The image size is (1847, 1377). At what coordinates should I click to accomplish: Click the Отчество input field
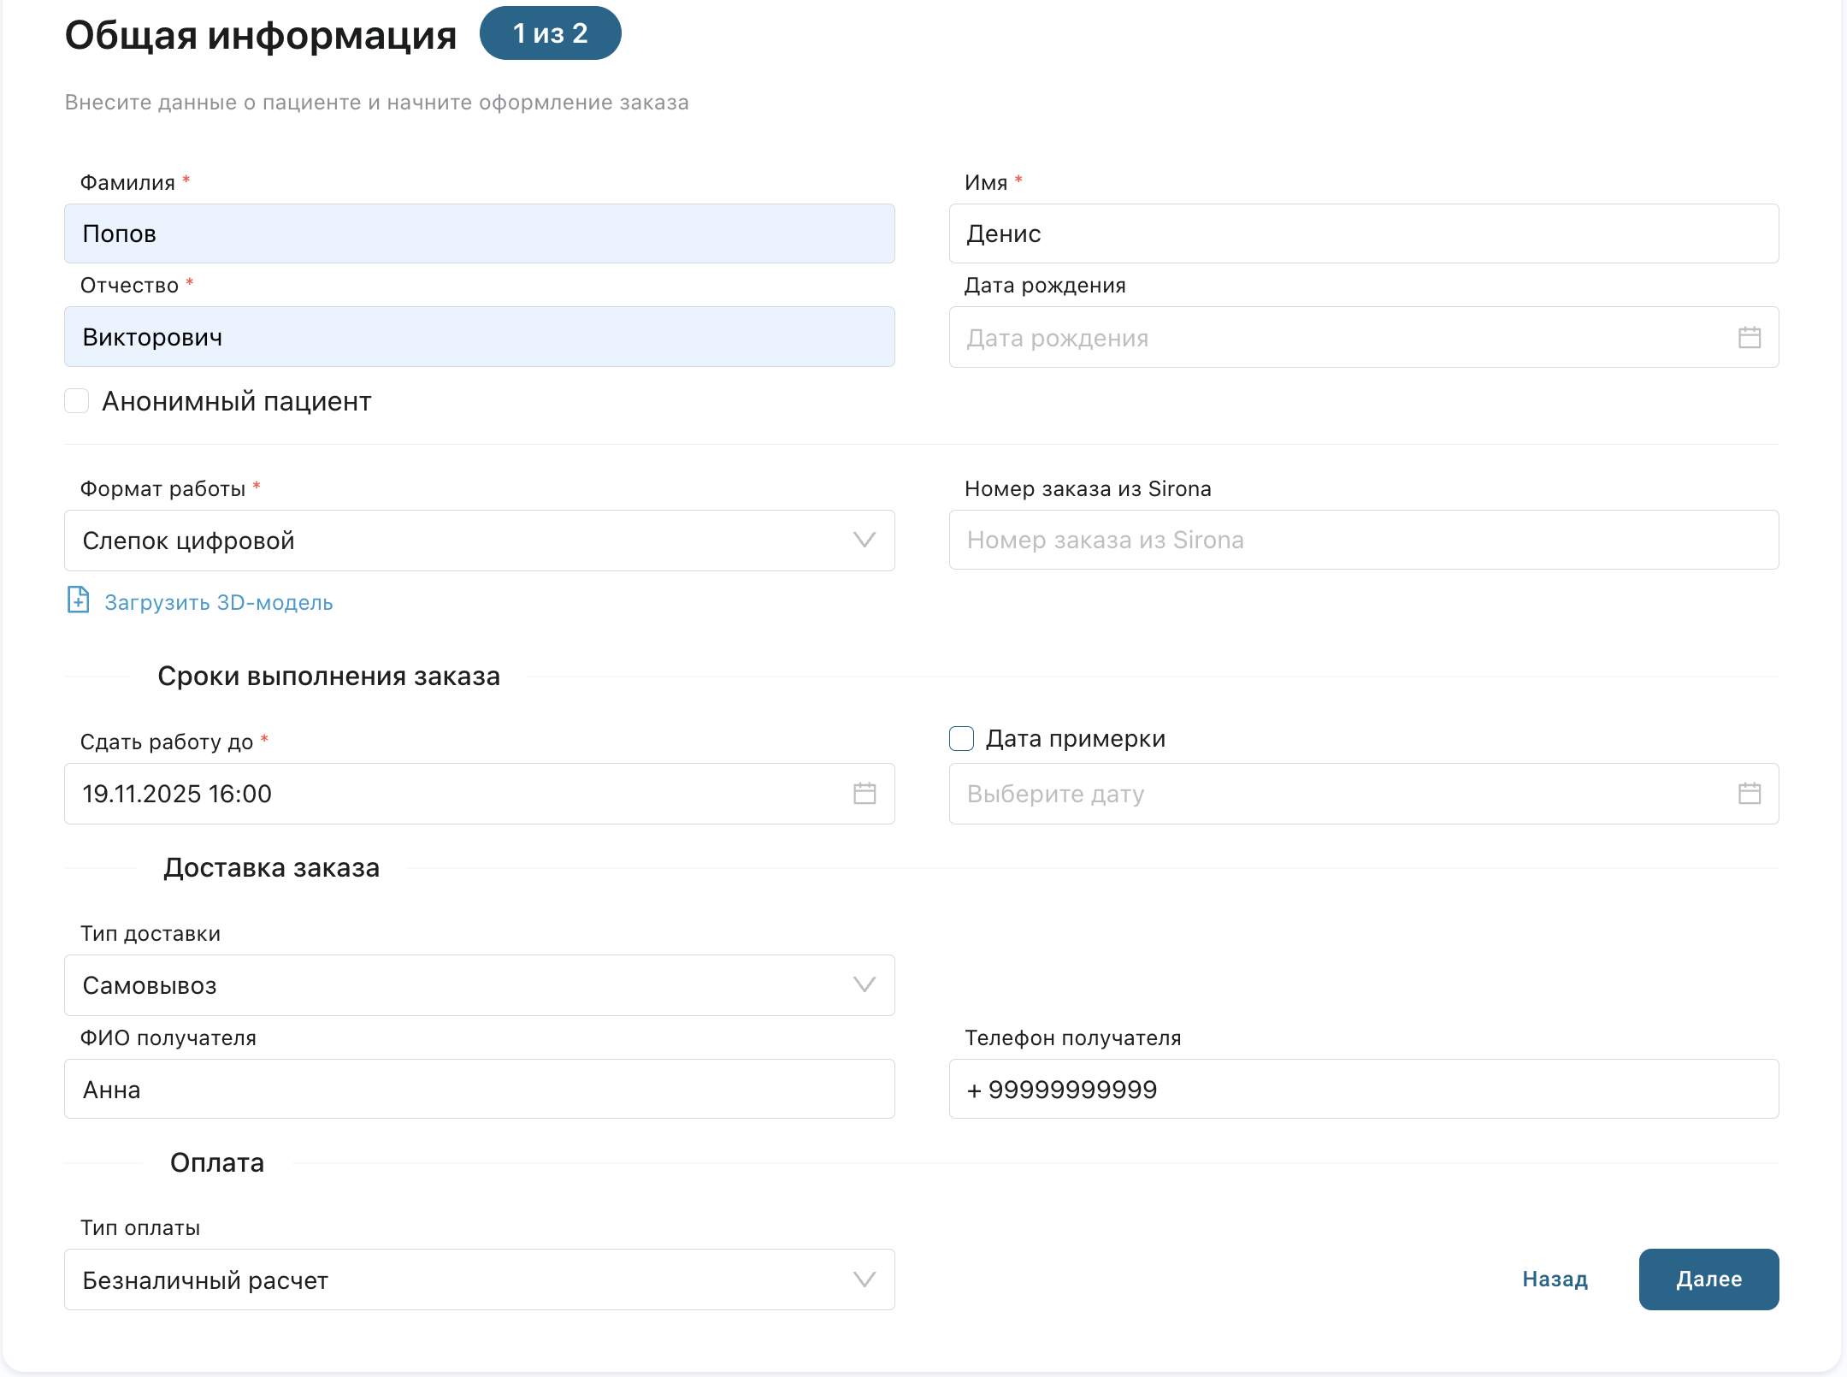(479, 337)
